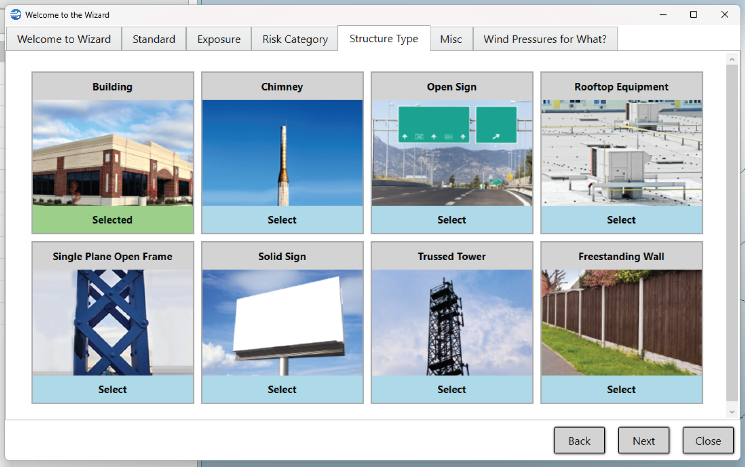Select the Chimney structure type
The height and width of the screenshot is (467, 745).
(x=282, y=220)
